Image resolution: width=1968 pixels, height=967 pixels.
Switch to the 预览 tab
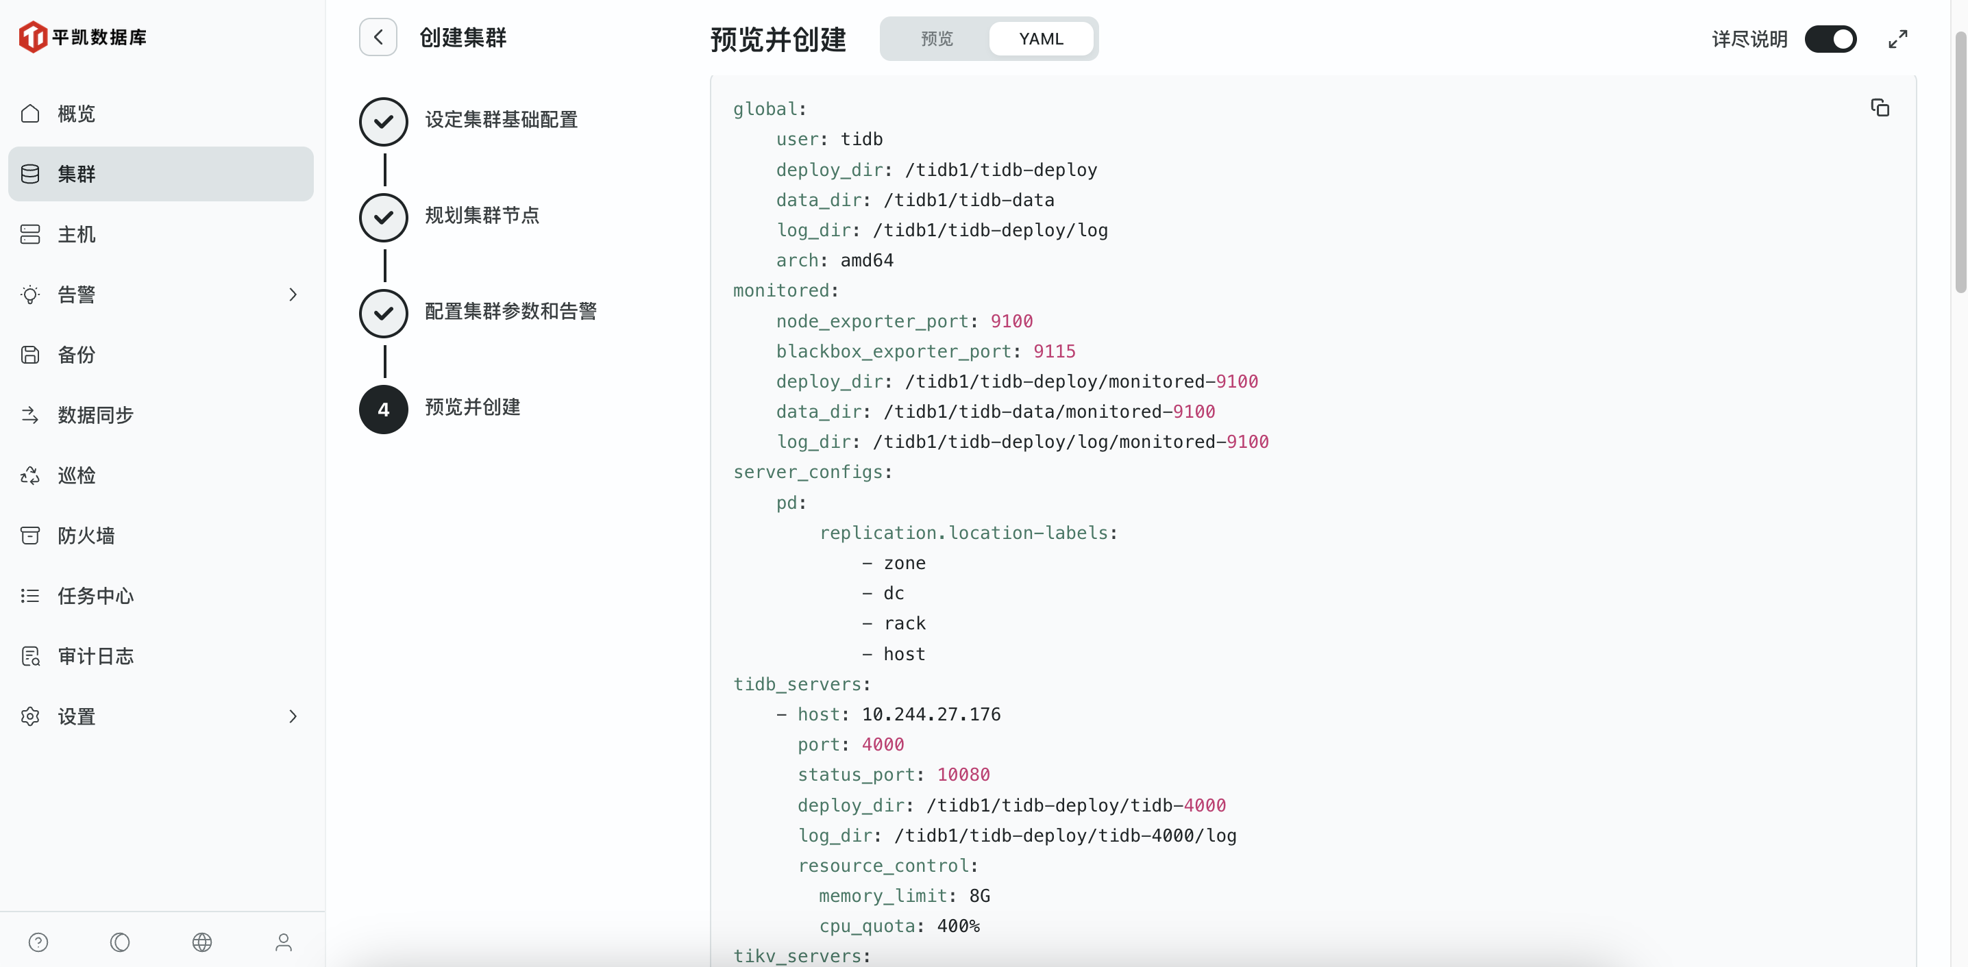[936, 39]
